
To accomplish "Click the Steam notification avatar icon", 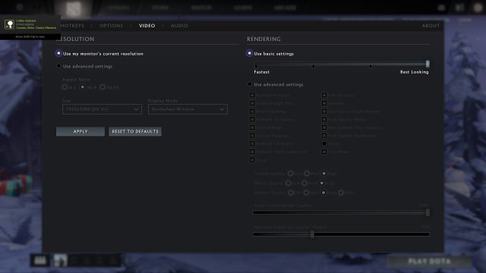I will click(9, 24).
